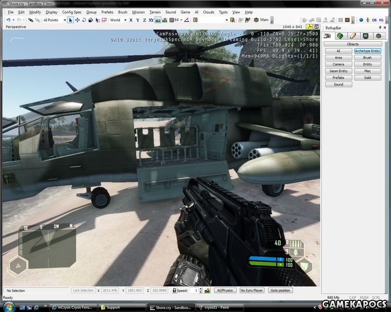
Task: Switch to the RollupBar Objects tab
Action: click(x=327, y=36)
